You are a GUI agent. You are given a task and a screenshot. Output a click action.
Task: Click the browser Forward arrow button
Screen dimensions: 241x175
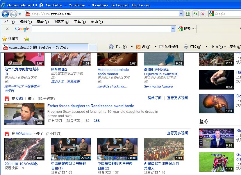[x=14, y=14]
